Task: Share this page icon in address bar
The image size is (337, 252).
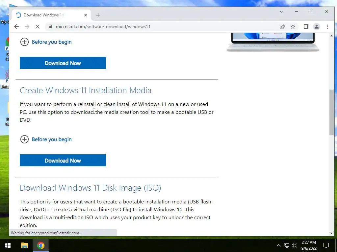Action: point(282,27)
